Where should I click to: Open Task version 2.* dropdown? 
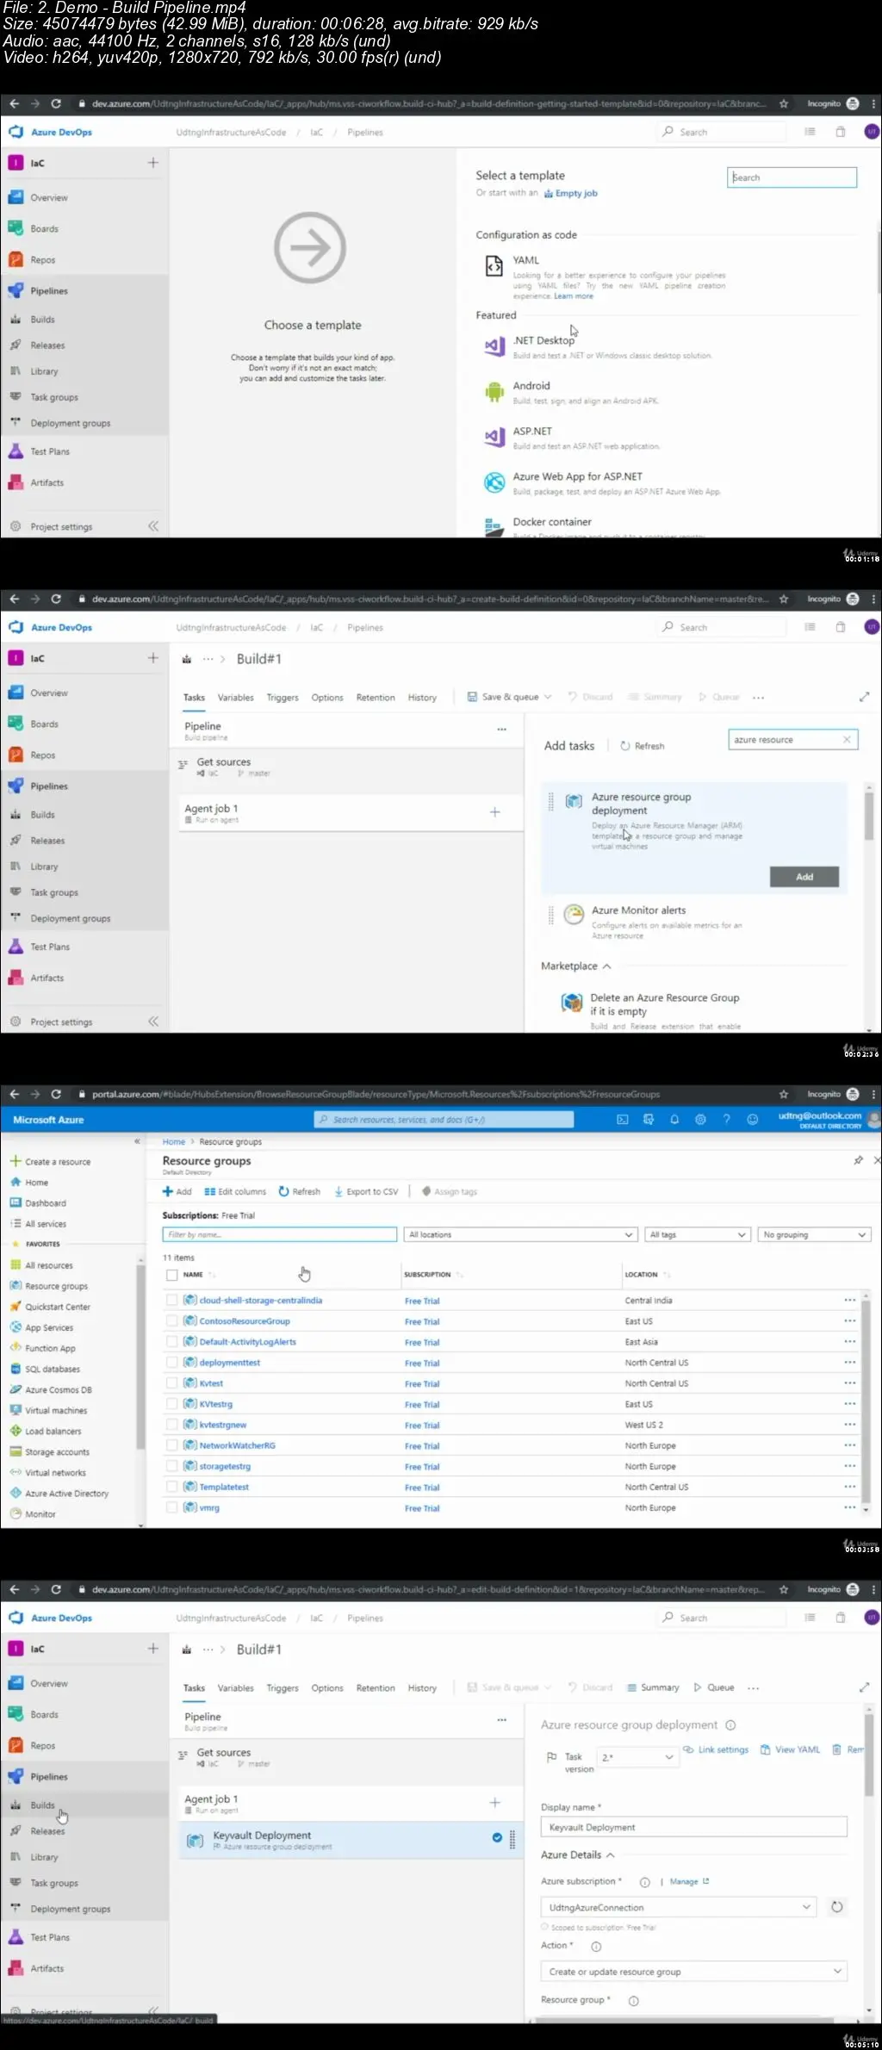tap(637, 1756)
